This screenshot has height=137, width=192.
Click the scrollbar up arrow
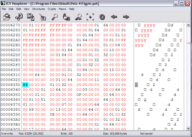(x=188, y=25)
